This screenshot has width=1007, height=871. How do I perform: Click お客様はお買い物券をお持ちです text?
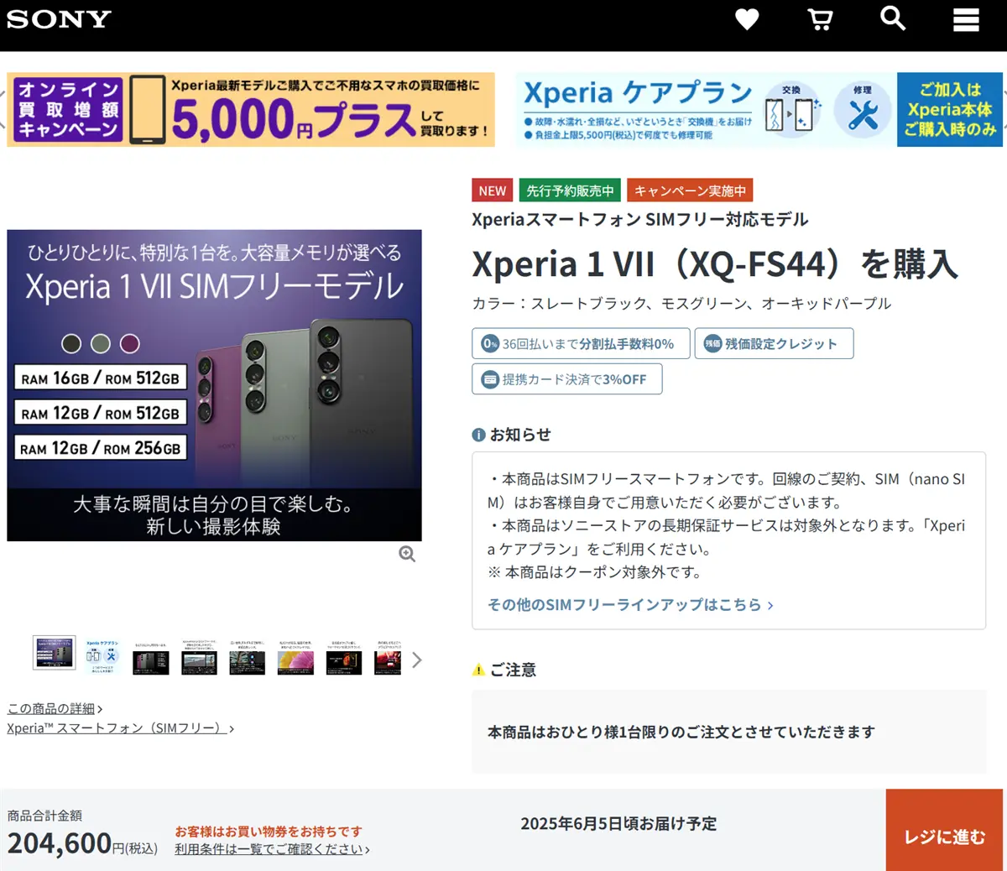click(x=269, y=831)
